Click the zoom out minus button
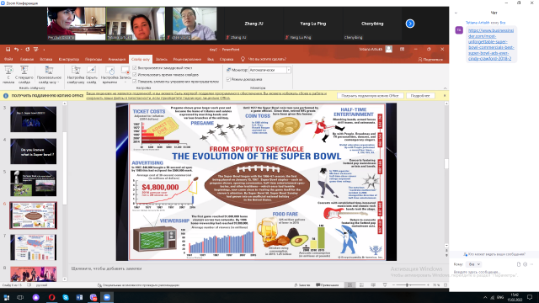This screenshot has width=539, height=303. point(393,285)
